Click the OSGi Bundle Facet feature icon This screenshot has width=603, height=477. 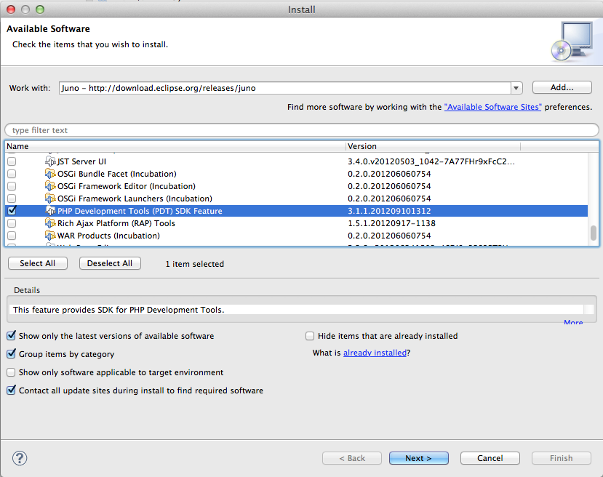(50, 174)
